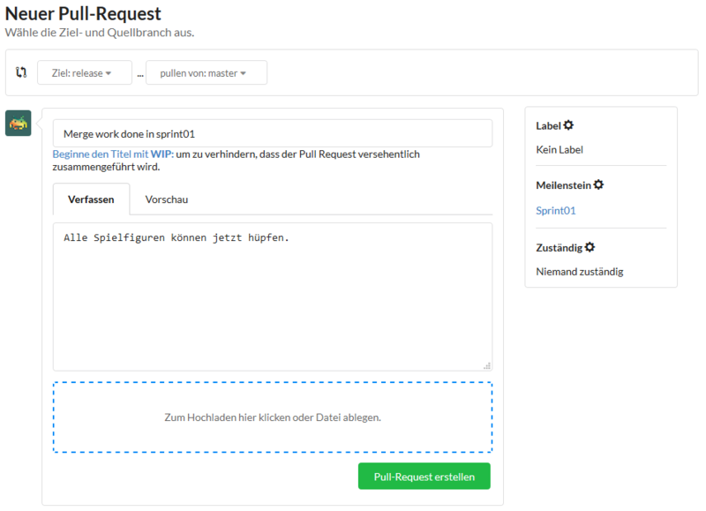
Task: Click the branch compare swap icon
Action: click(21, 72)
